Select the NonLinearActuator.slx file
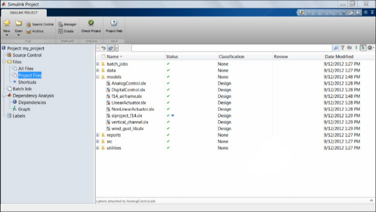Screen dimensions: 376x212 click(x=133, y=109)
